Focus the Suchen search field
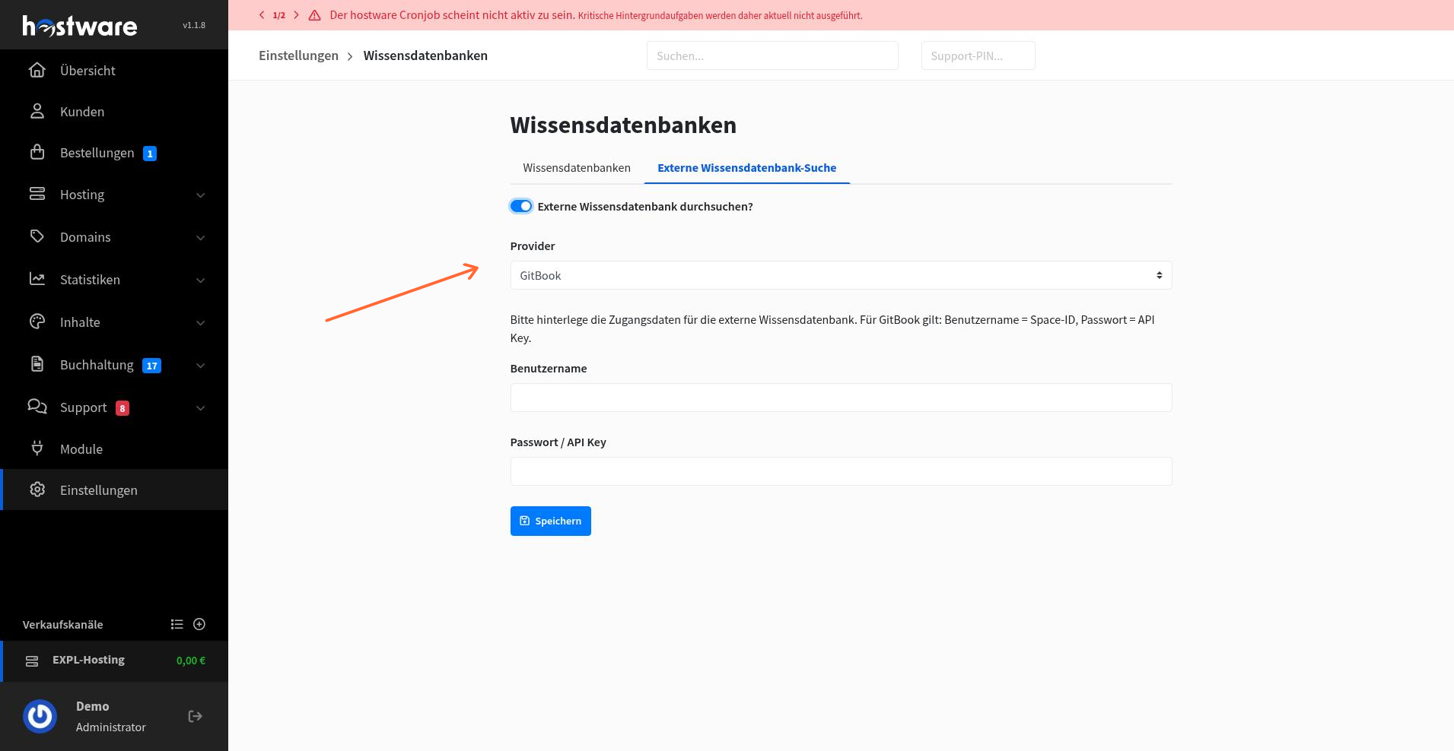 [772, 55]
